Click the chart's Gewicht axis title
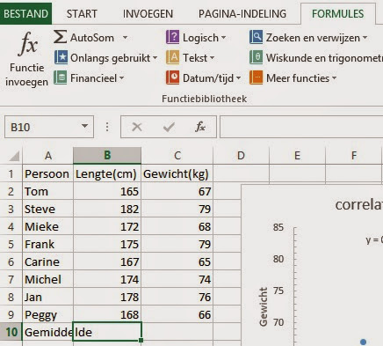 pyautogui.click(x=264, y=306)
